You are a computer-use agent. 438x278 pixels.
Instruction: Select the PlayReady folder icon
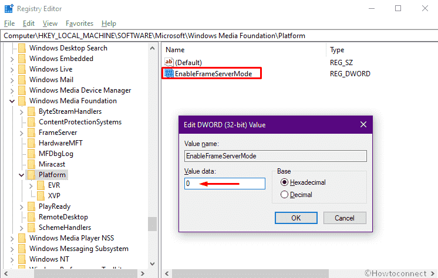[x=32, y=206]
